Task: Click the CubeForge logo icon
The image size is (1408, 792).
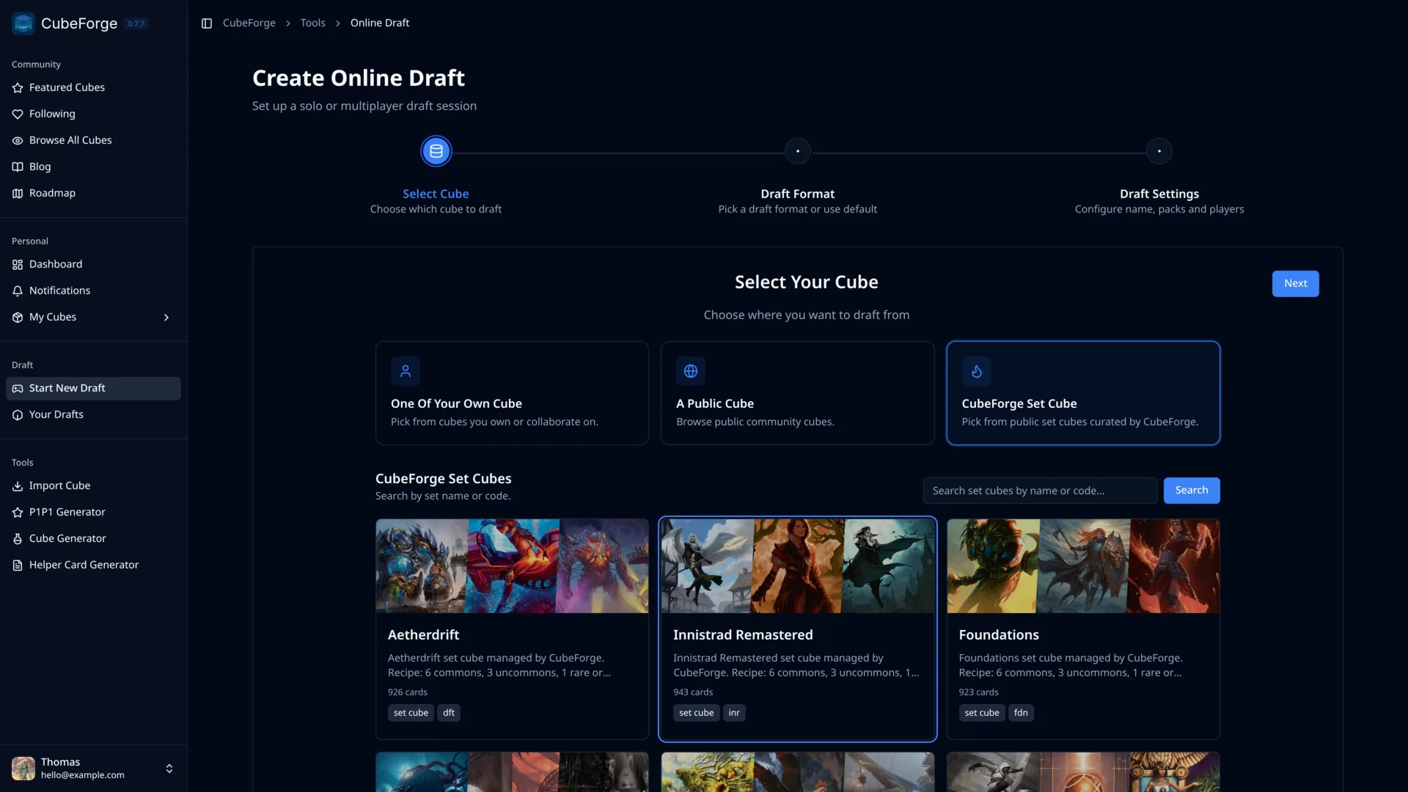Action: pyautogui.click(x=23, y=23)
